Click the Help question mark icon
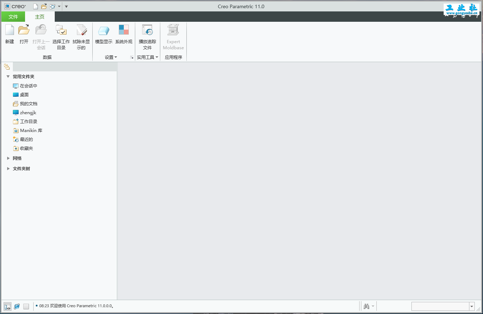Image resolution: width=483 pixels, height=314 pixels. 477,16
